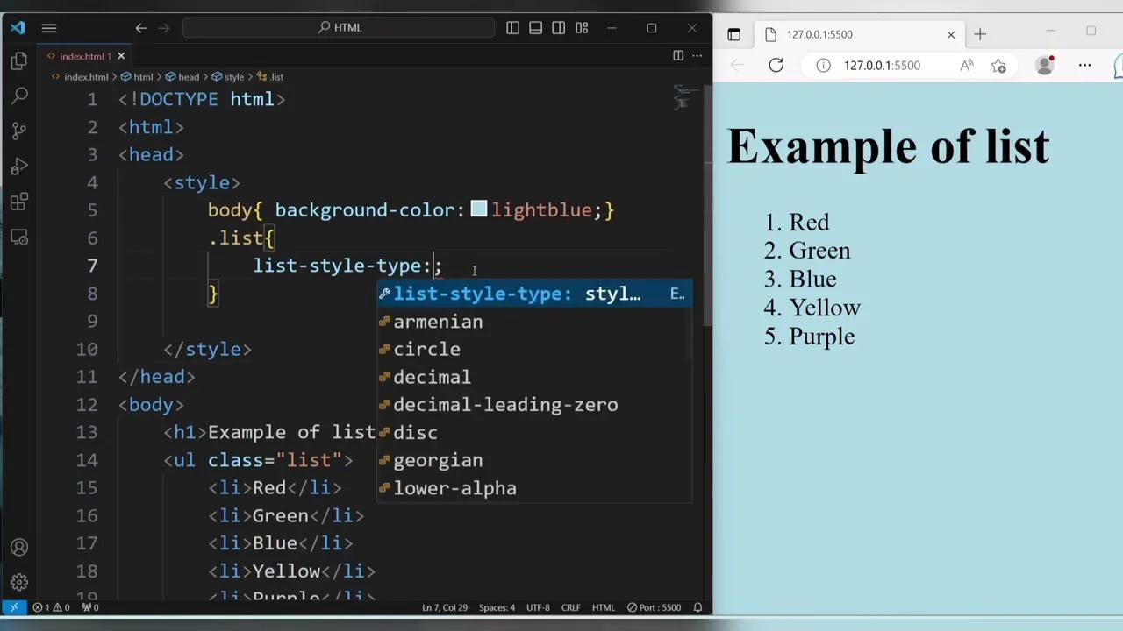Open the Accounts icon above settings
The height and width of the screenshot is (631, 1123).
(19, 546)
